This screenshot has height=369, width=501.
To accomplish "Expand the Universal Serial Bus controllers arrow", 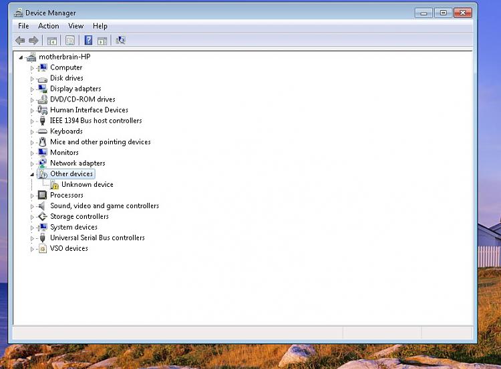I will 32,238.
